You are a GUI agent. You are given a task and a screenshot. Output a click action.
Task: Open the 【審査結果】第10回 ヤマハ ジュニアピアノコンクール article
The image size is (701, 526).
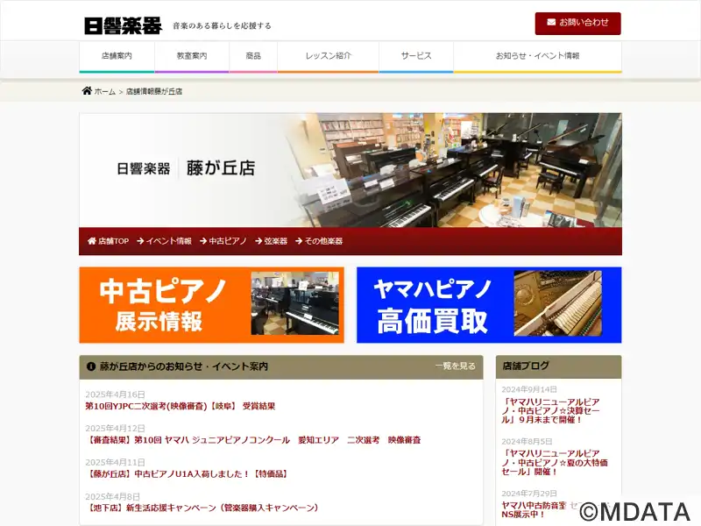pyautogui.click(x=253, y=440)
